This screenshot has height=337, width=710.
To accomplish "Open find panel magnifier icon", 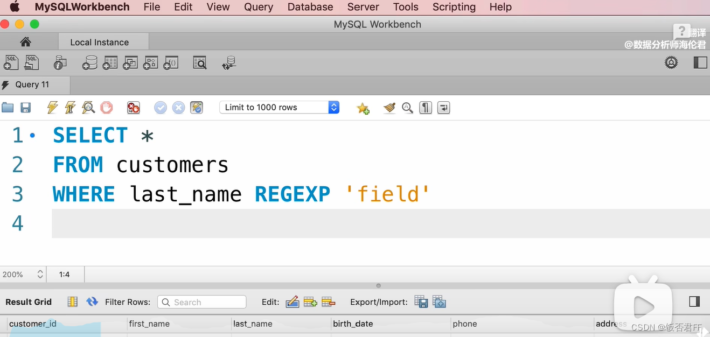I will click(x=408, y=108).
